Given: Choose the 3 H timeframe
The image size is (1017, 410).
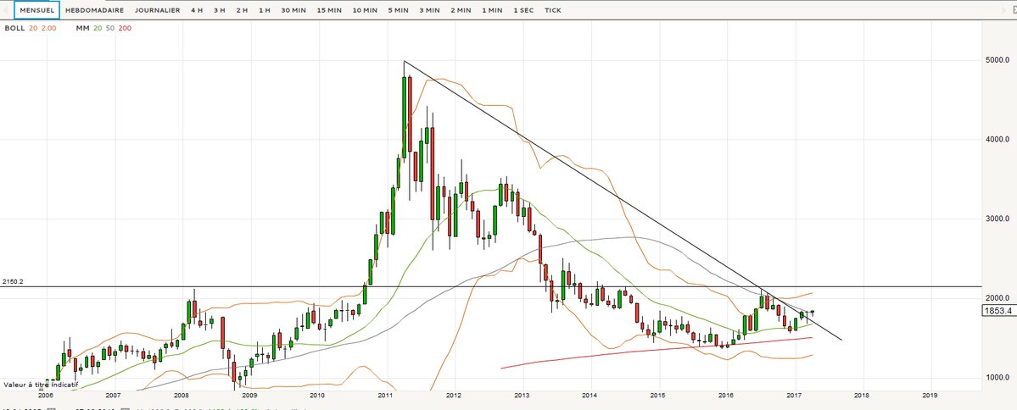Looking at the screenshot, I should point(219,10).
